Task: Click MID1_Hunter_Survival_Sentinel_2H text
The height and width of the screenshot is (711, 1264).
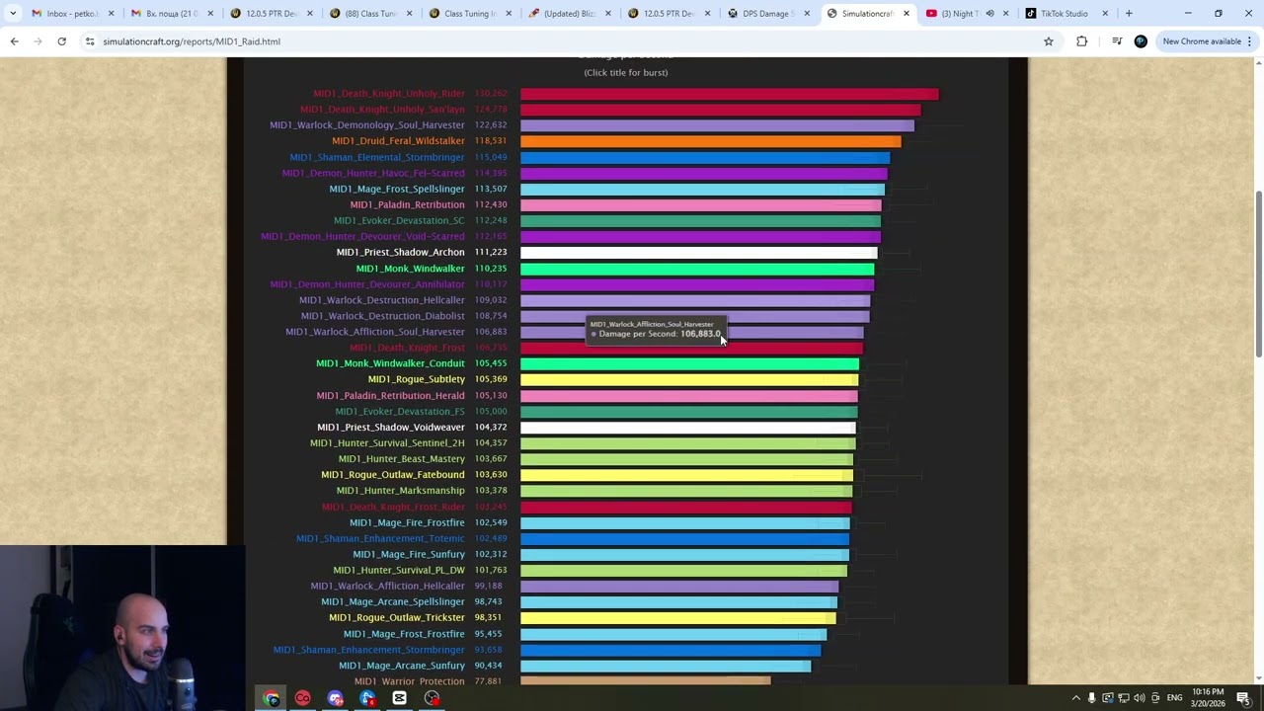Action: click(388, 443)
